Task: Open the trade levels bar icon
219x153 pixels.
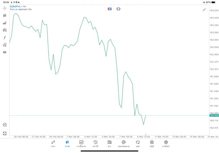Action: [4, 23]
